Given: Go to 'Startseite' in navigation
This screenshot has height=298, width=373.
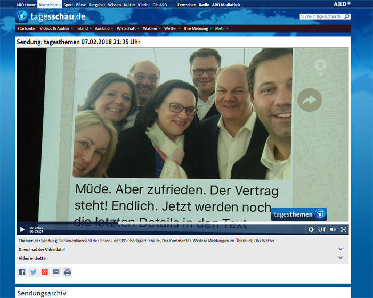Looking at the screenshot, I should coord(26,28).
